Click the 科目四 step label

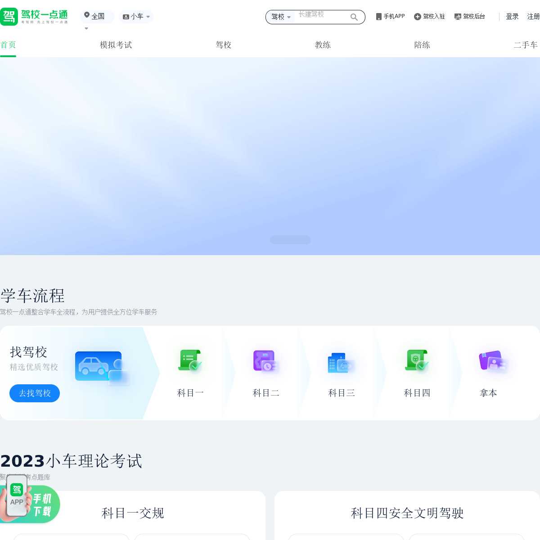click(x=418, y=393)
